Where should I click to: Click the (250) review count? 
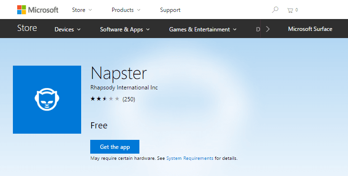tap(129, 99)
